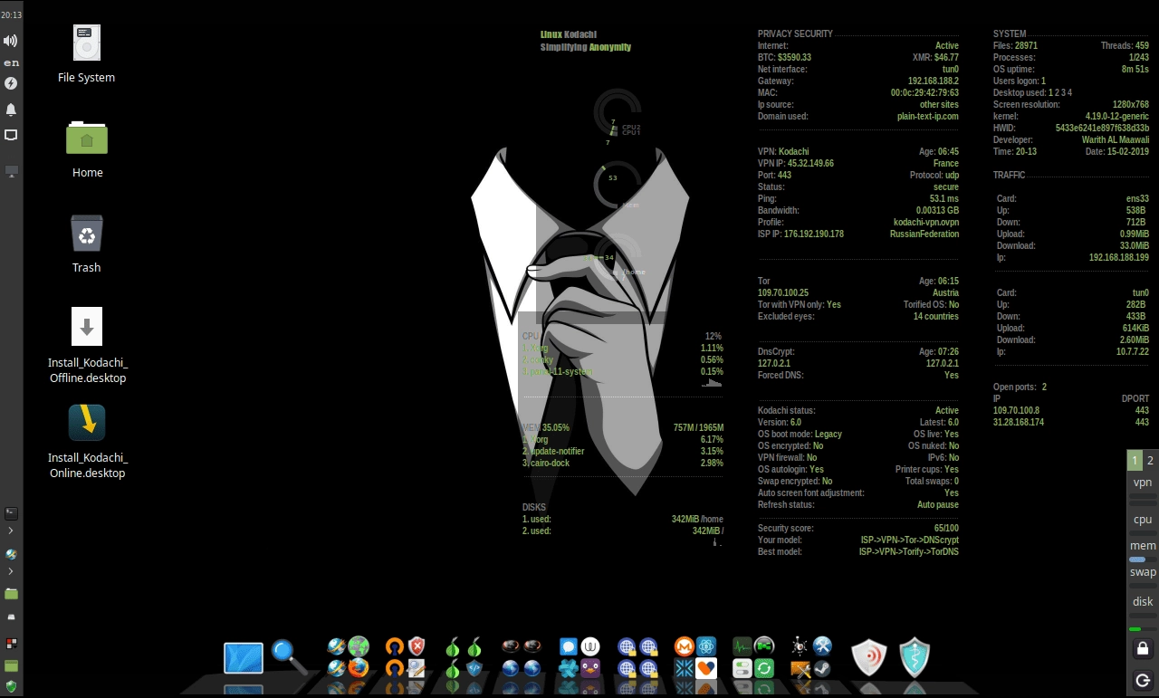
Task: Click the ISP IP 176.192.190.178 text
Action: 800,234
